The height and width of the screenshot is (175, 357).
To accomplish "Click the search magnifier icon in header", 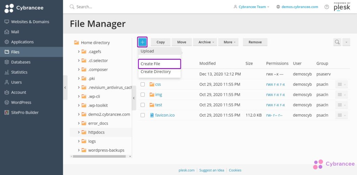I will pyautogui.click(x=72, y=7).
